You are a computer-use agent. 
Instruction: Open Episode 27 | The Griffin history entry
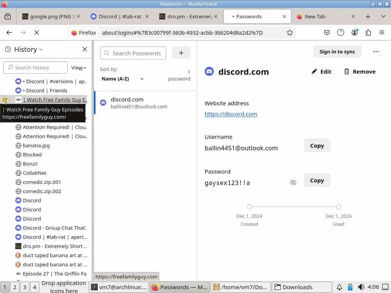(51, 274)
